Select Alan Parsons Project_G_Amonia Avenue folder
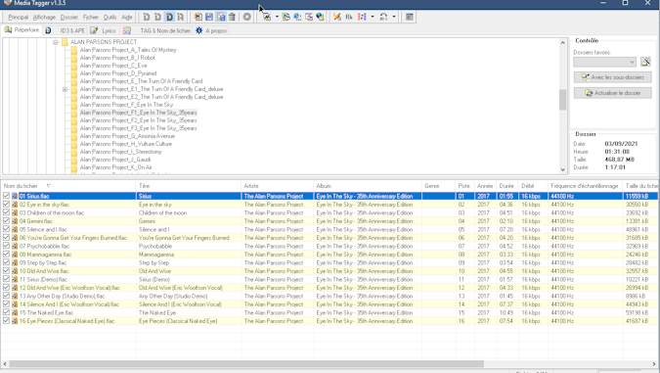This screenshot has height=373, width=660. (x=127, y=136)
